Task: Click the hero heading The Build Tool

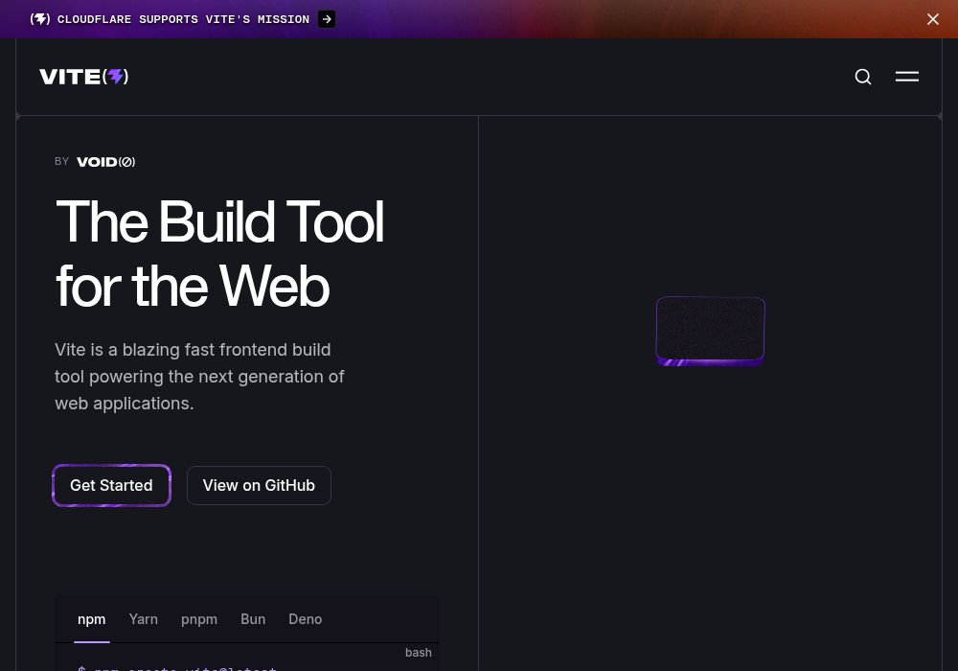Action: click(220, 221)
